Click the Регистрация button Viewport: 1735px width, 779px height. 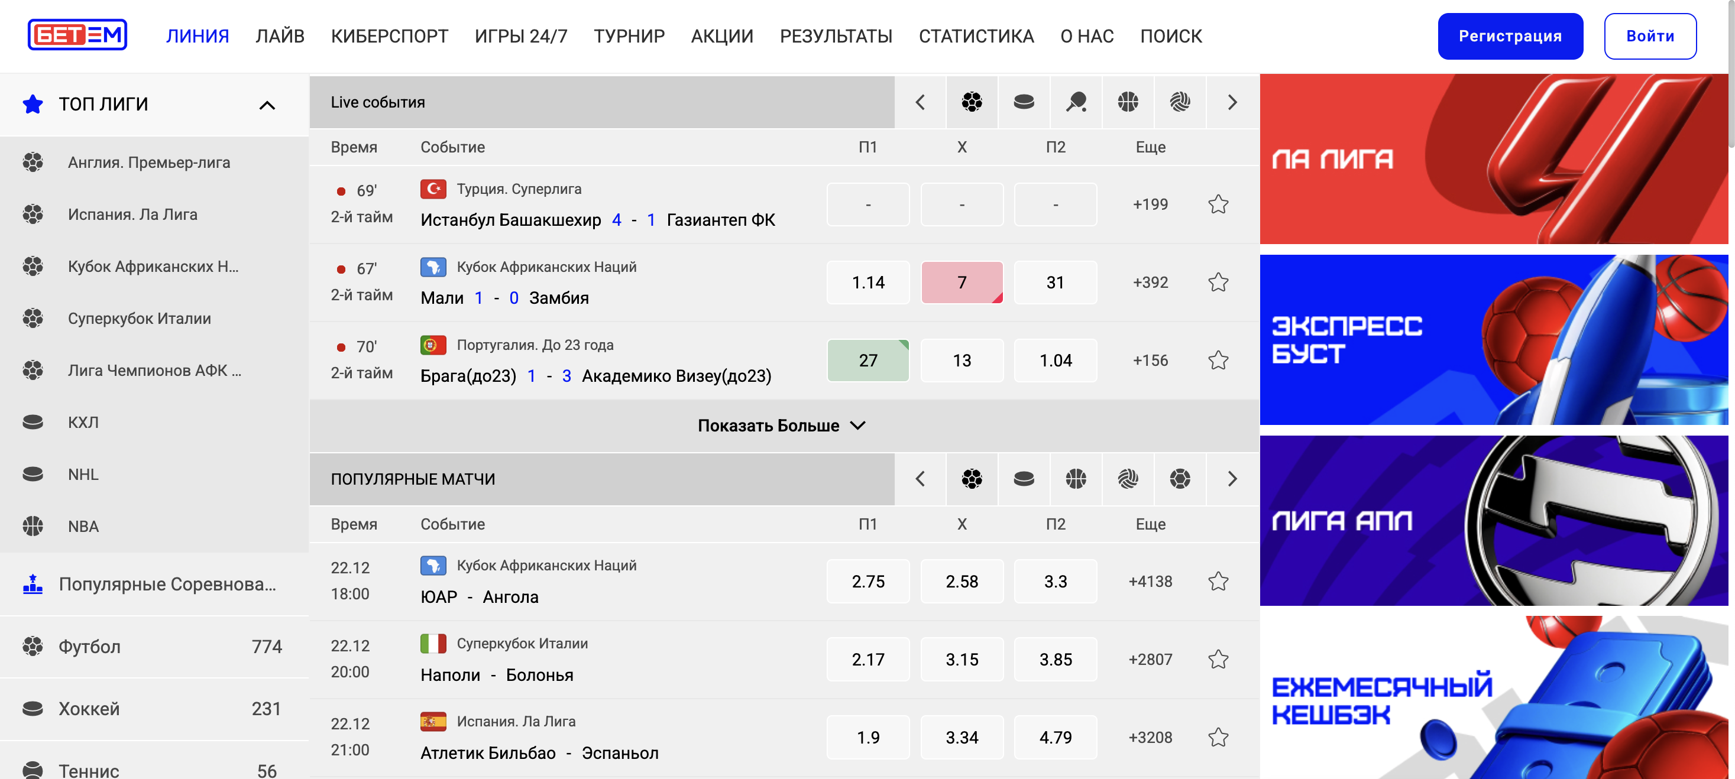[1509, 37]
